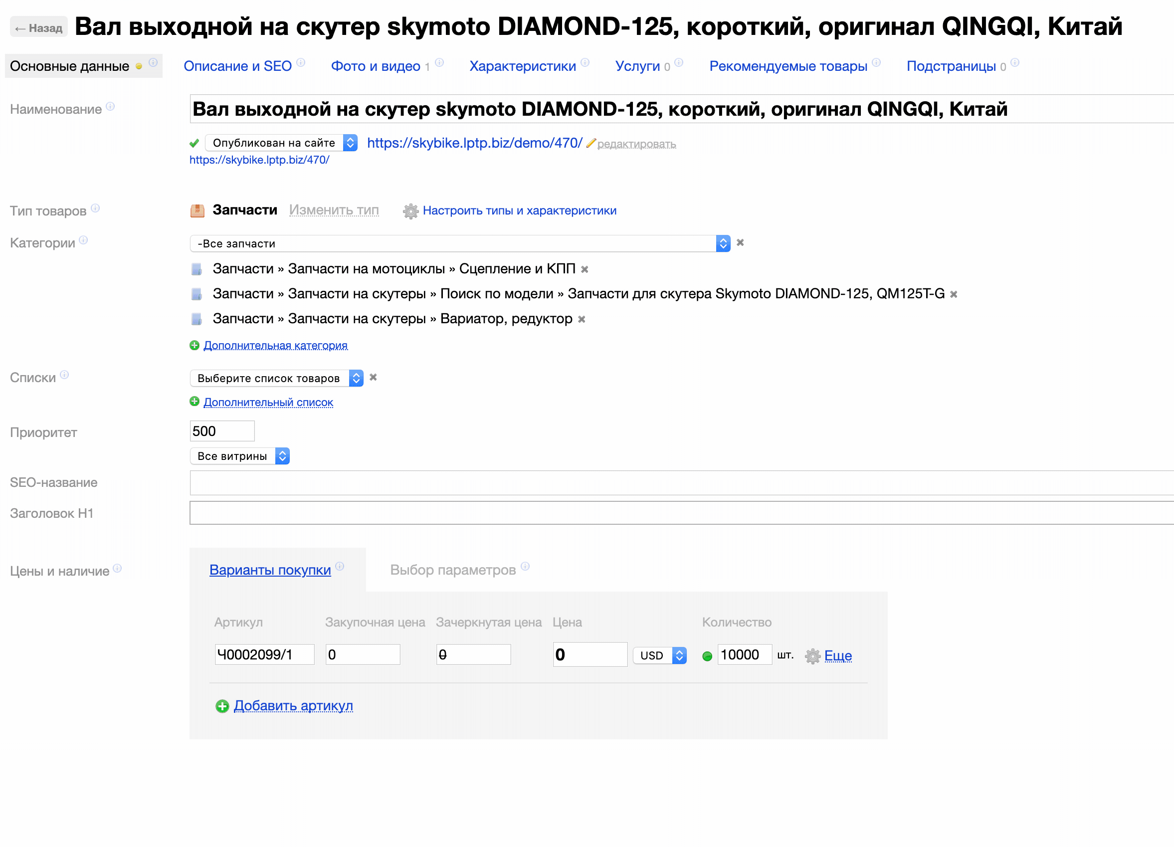1174x847 pixels.
Task: Click the info icon next to Списки label
Action: [64, 374]
